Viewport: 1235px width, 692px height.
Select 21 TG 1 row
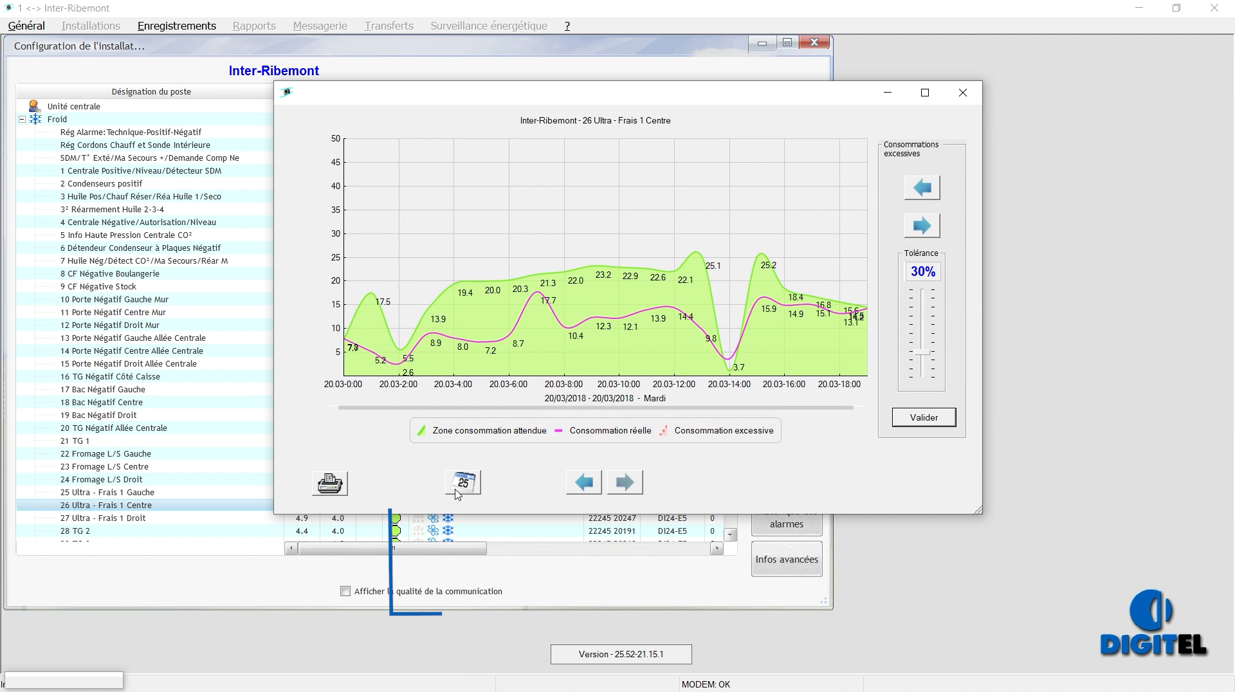pos(75,441)
